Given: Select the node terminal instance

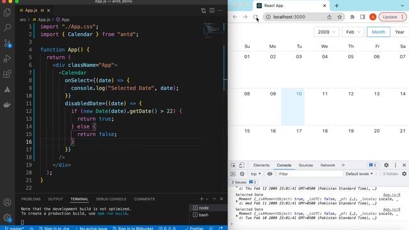Looking at the screenshot, I should pos(208,208).
